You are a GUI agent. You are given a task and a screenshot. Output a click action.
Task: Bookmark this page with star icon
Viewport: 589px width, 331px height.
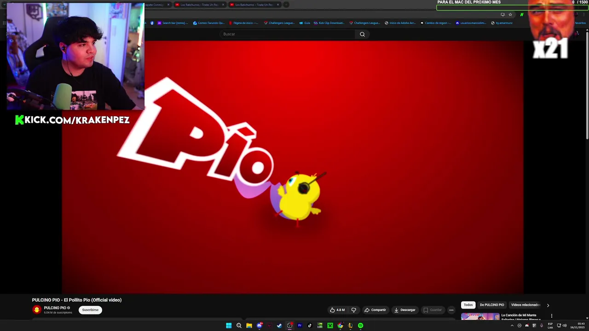point(510,14)
